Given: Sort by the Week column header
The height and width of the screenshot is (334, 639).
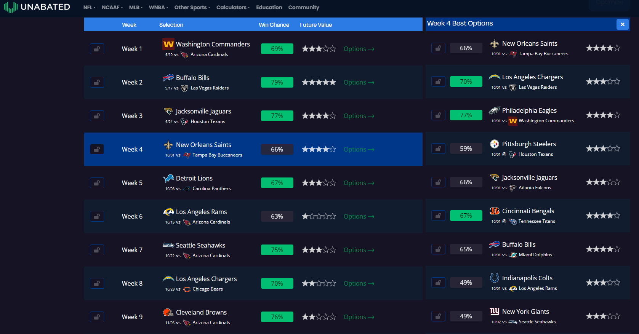Looking at the screenshot, I should pyautogui.click(x=129, y=25).
